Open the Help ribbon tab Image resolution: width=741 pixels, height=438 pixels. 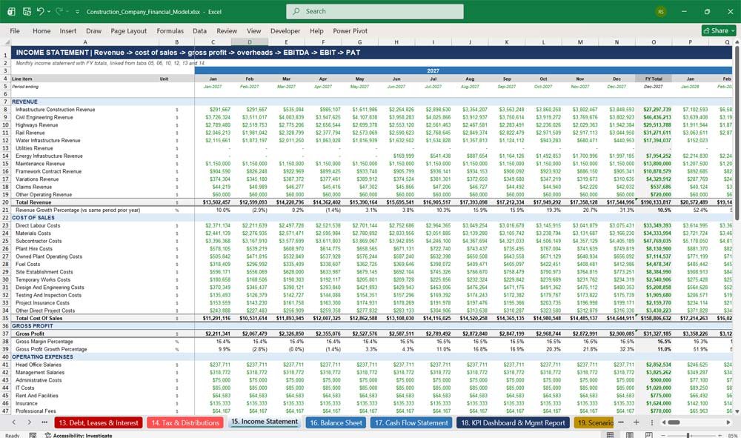pos(316,30)
